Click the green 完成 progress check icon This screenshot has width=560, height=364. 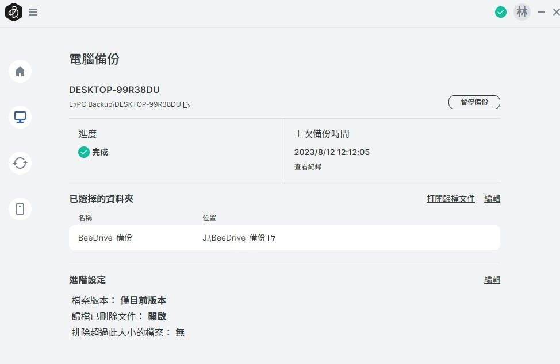83,152
